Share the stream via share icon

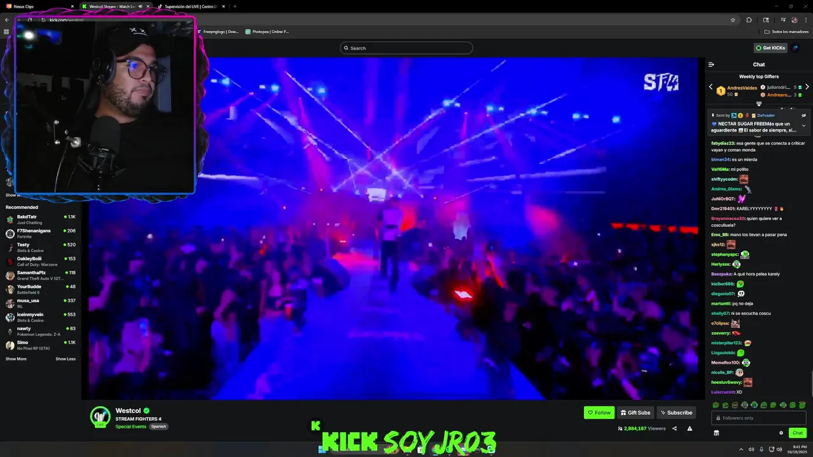[x=675, y=428]
